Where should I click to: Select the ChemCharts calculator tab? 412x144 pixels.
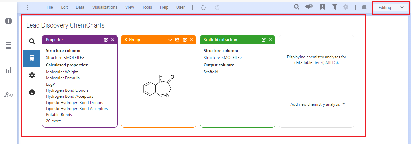(x=32, y=58)
